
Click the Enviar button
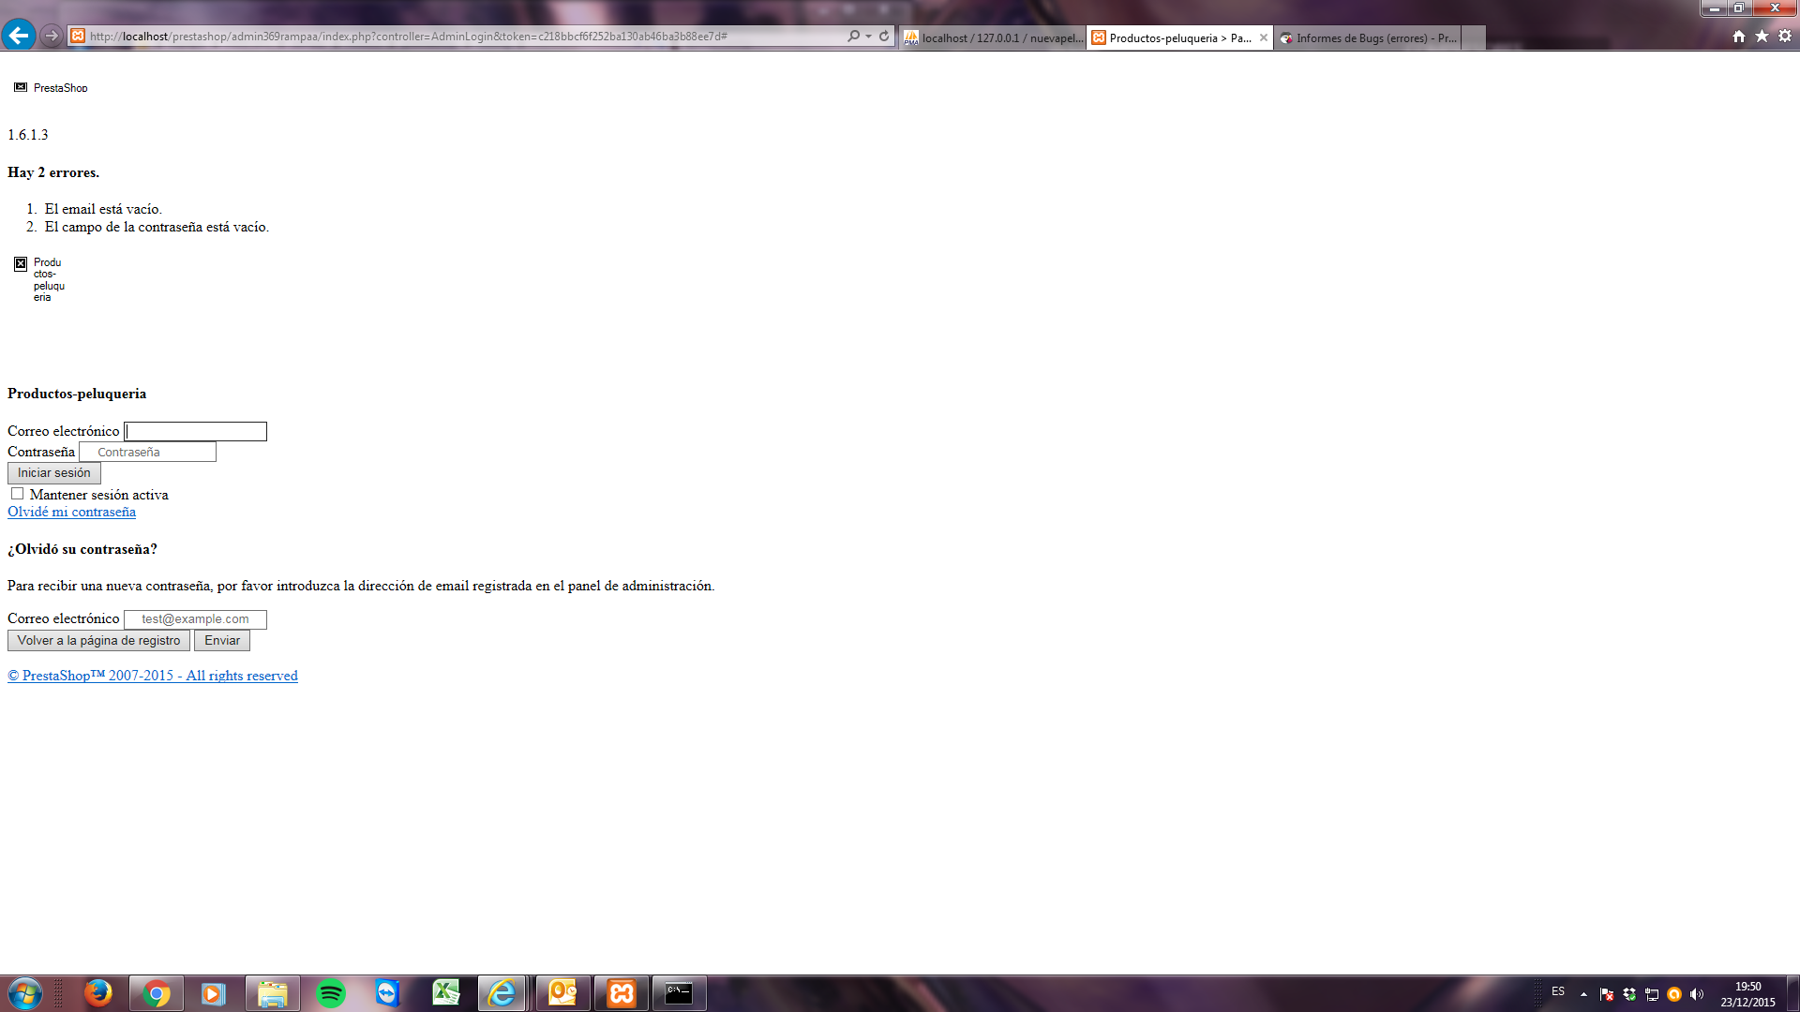[x=222, y=641]
